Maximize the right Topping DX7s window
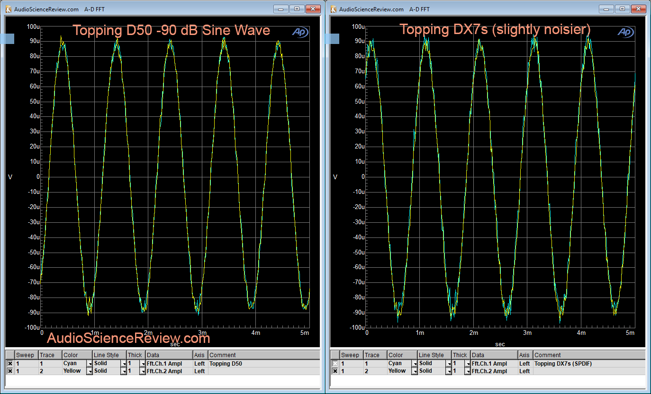651x394 pixels. 622,9
